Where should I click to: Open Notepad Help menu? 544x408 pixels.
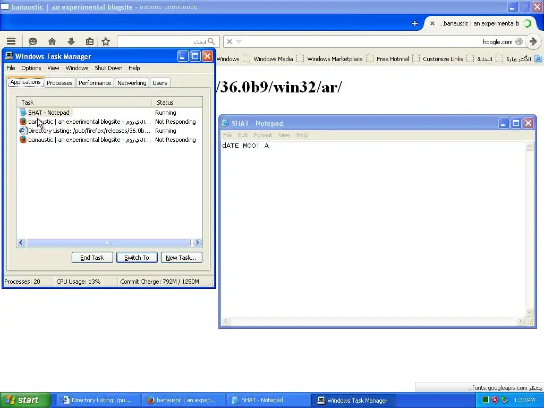click(x=302, y=135)
